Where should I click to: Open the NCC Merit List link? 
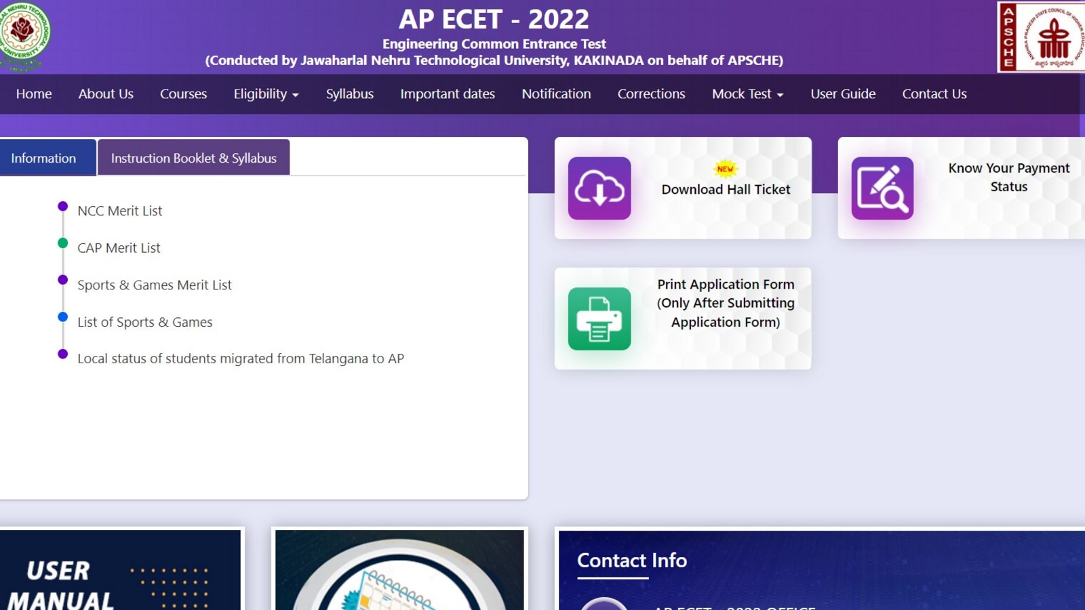pos(120,211)
